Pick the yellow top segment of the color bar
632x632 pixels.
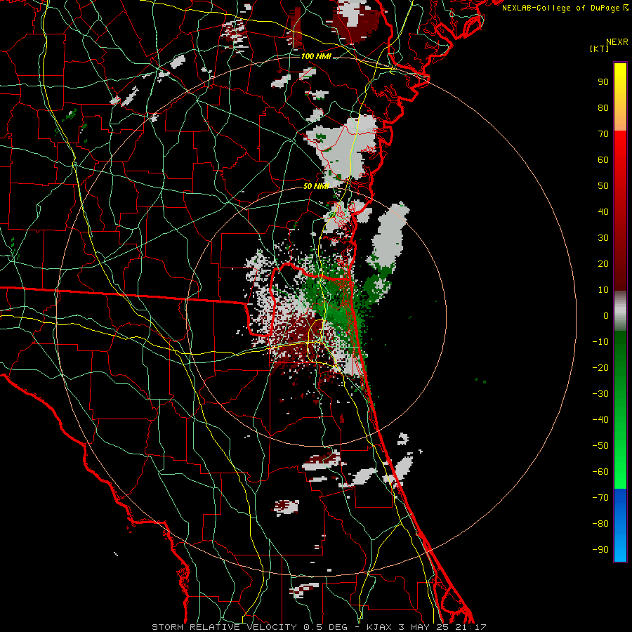pos(620,97)
